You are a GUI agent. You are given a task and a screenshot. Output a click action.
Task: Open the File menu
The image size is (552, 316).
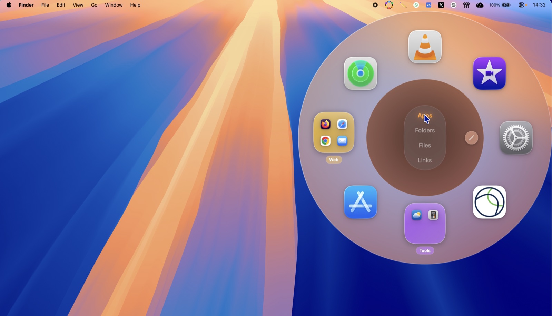tap(45, 5)
